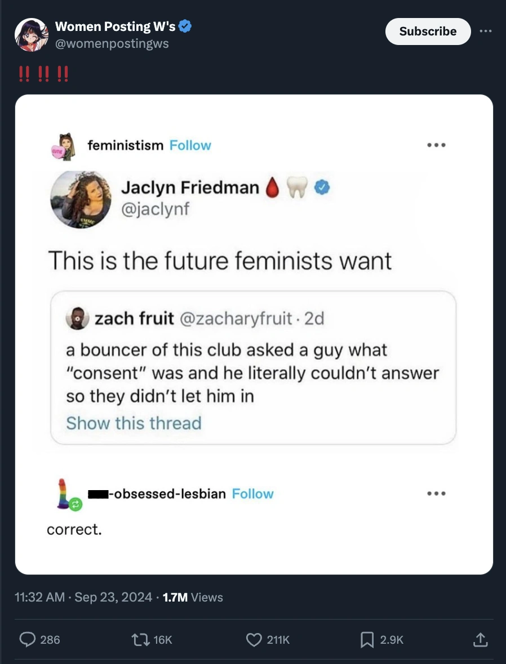This screenshot has width=506, height=664.
Task: Open three-dot menu on obsessed-lesbian reblog
Action: 436,494
